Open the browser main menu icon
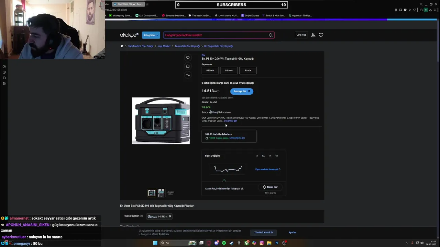The image size is (440, 247). 435,10
